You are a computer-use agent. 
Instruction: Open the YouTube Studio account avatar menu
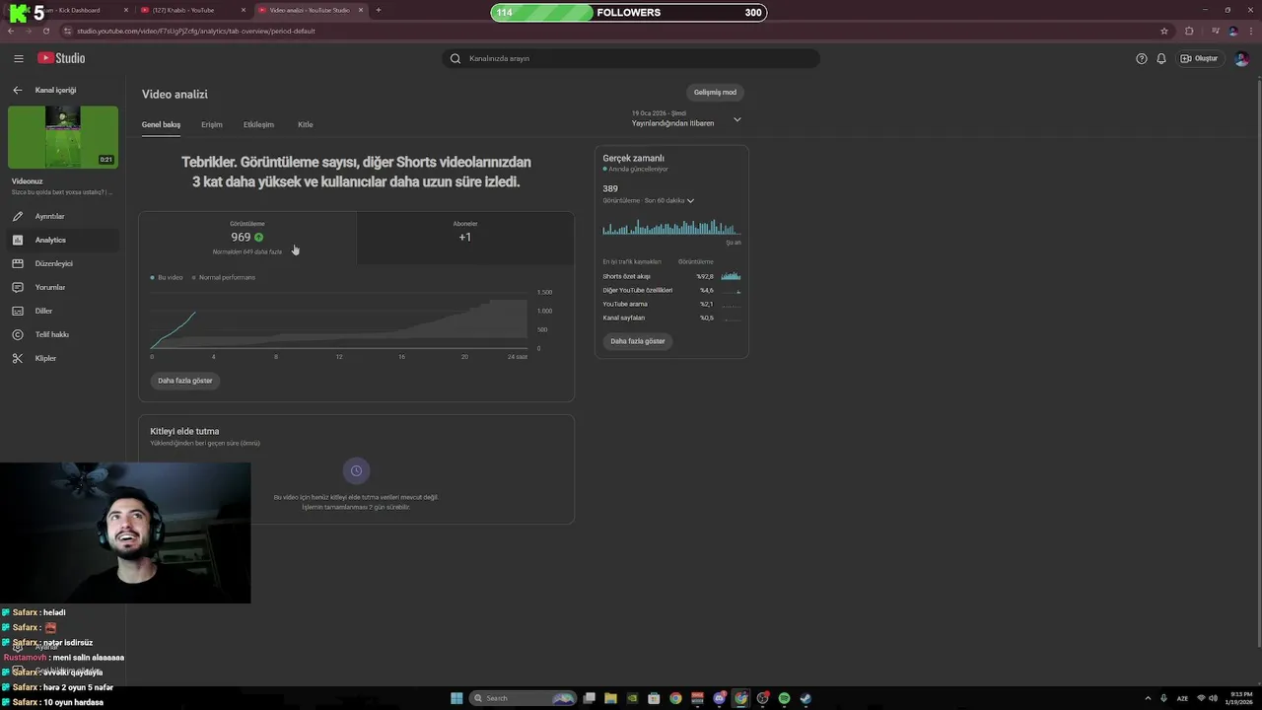tap(1241, 58)
